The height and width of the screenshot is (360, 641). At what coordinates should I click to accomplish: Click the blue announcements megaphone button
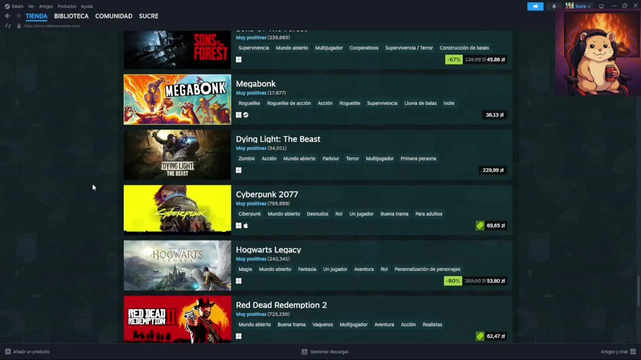pyautogui.click(x=535, y=6)
